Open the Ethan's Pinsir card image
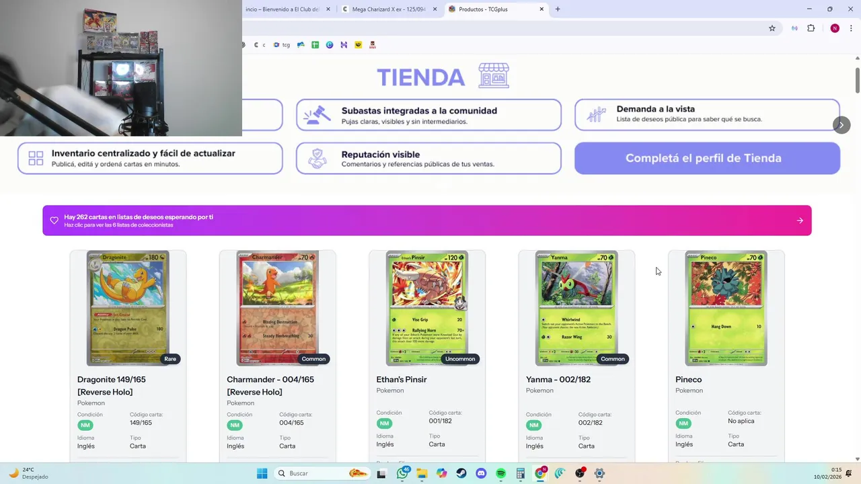This screenshot has width=861, height=484. [x=427, y=309]
